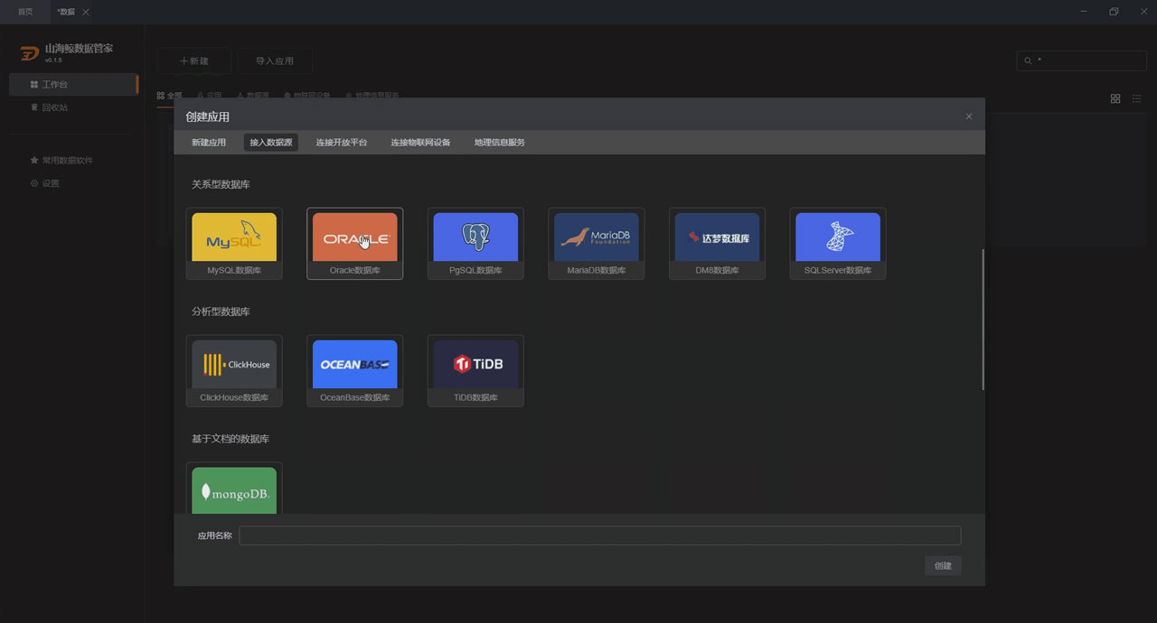Focus the 应用名称 input field
Screen dimensions: 1157x623
[599, 535]
